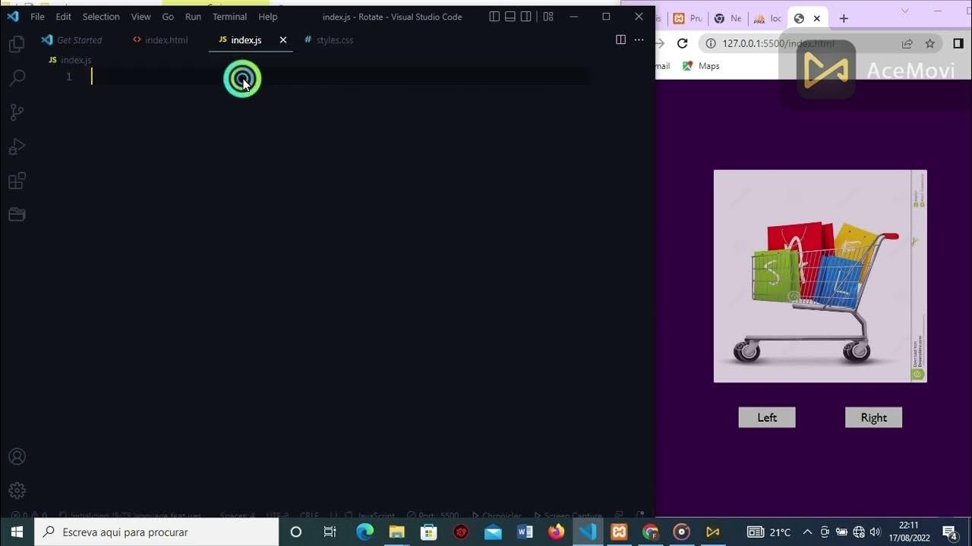Select the index.js editor tab
Screen dimensions: 972x546
tap(246, 40)
